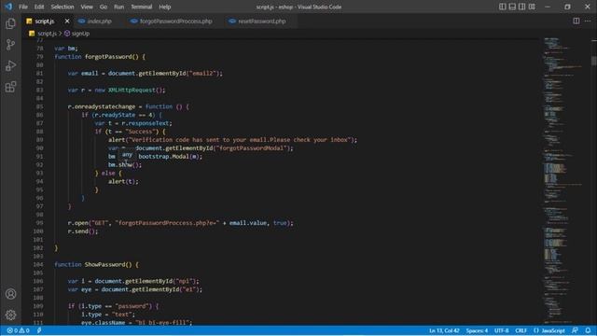Click the script.js file icon in breadcrumb
The height and width of the screenshot is (336, 597).
point(32,34)
